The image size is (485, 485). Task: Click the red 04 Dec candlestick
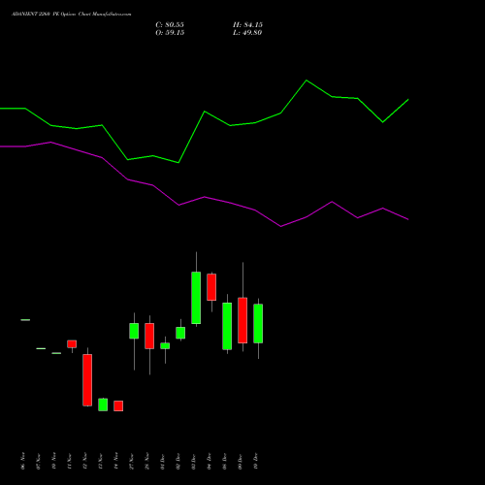(x=211, y=287)
